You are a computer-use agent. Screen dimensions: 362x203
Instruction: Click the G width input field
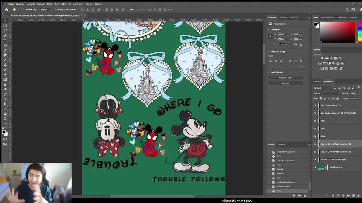282,34
